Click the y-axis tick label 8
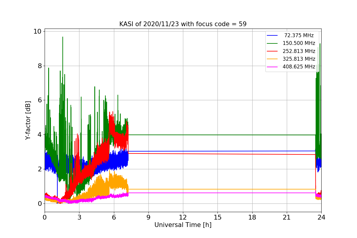Screen dimensions: 357x238 coord(40,66)
